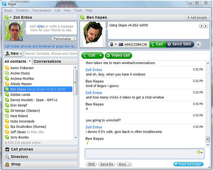Open phone number type dropdown arrow
The height and width of the screenshot is (170, 213).
coord(116,44)
